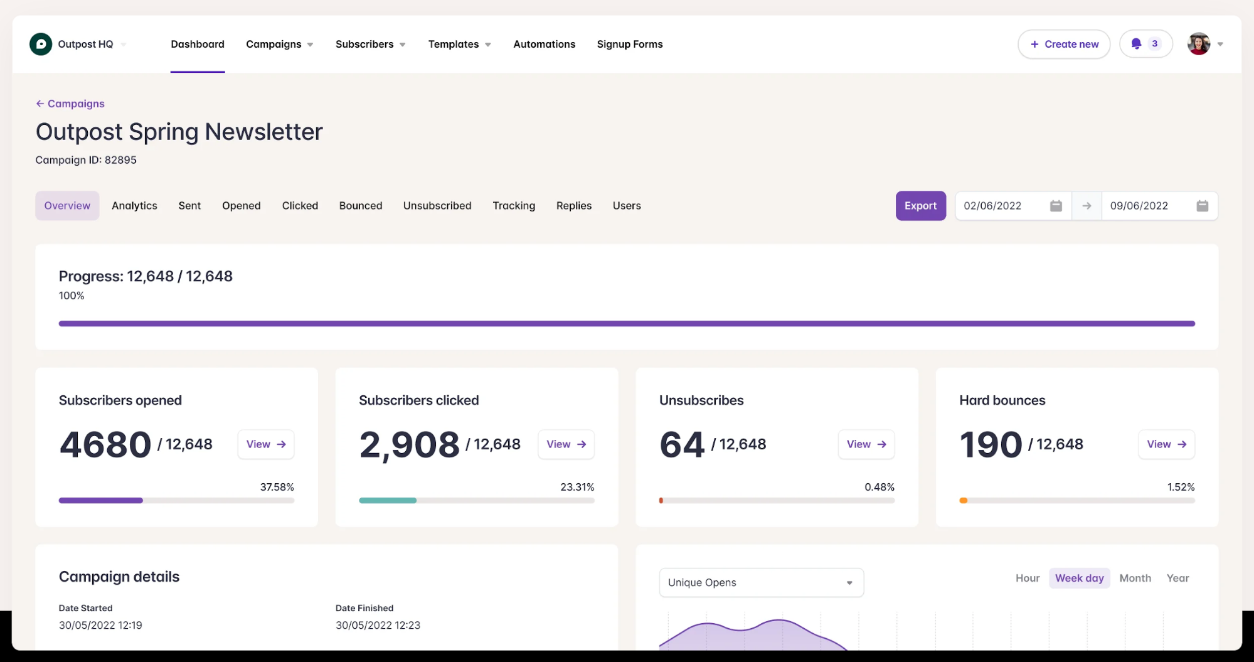This screenshot has width=1254, height=662.
Task: Switch to the Clicked tab
Action: (x=300, y=206)
